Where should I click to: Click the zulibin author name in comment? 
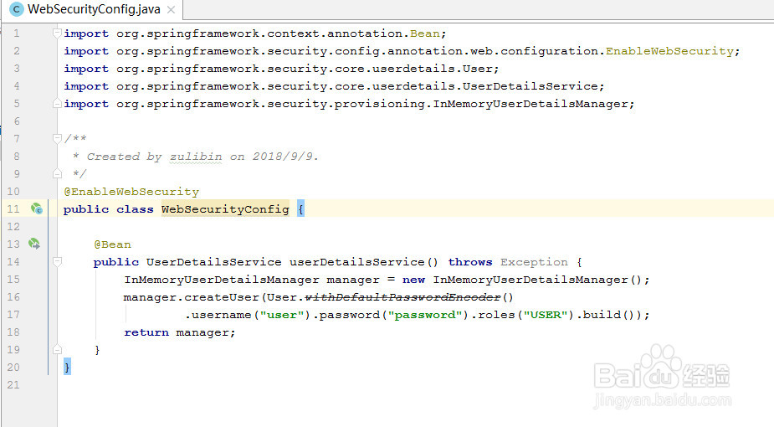[196, 157]
